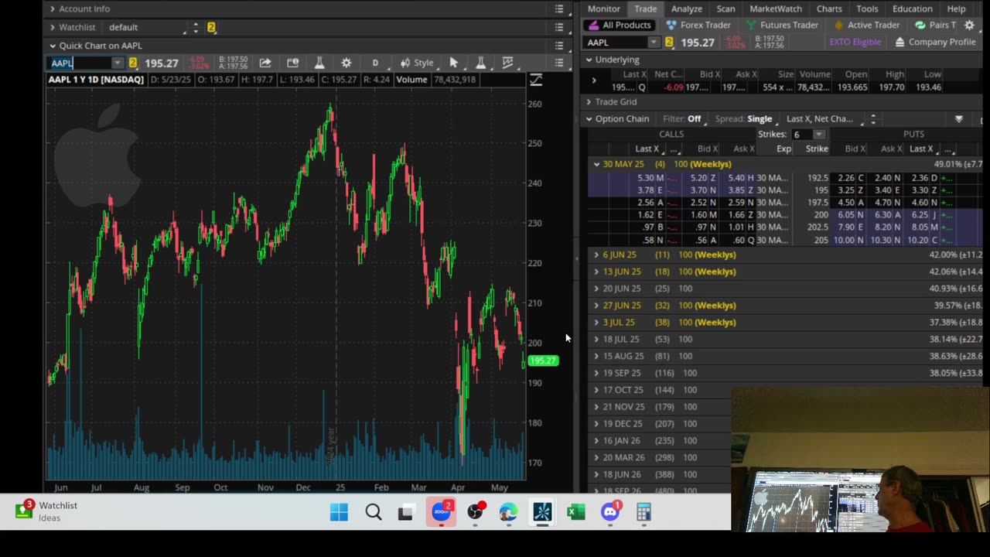Open Trade tab settings gear icon
The height and width of the screenshot is (557, 990).
tap(969, 25)
